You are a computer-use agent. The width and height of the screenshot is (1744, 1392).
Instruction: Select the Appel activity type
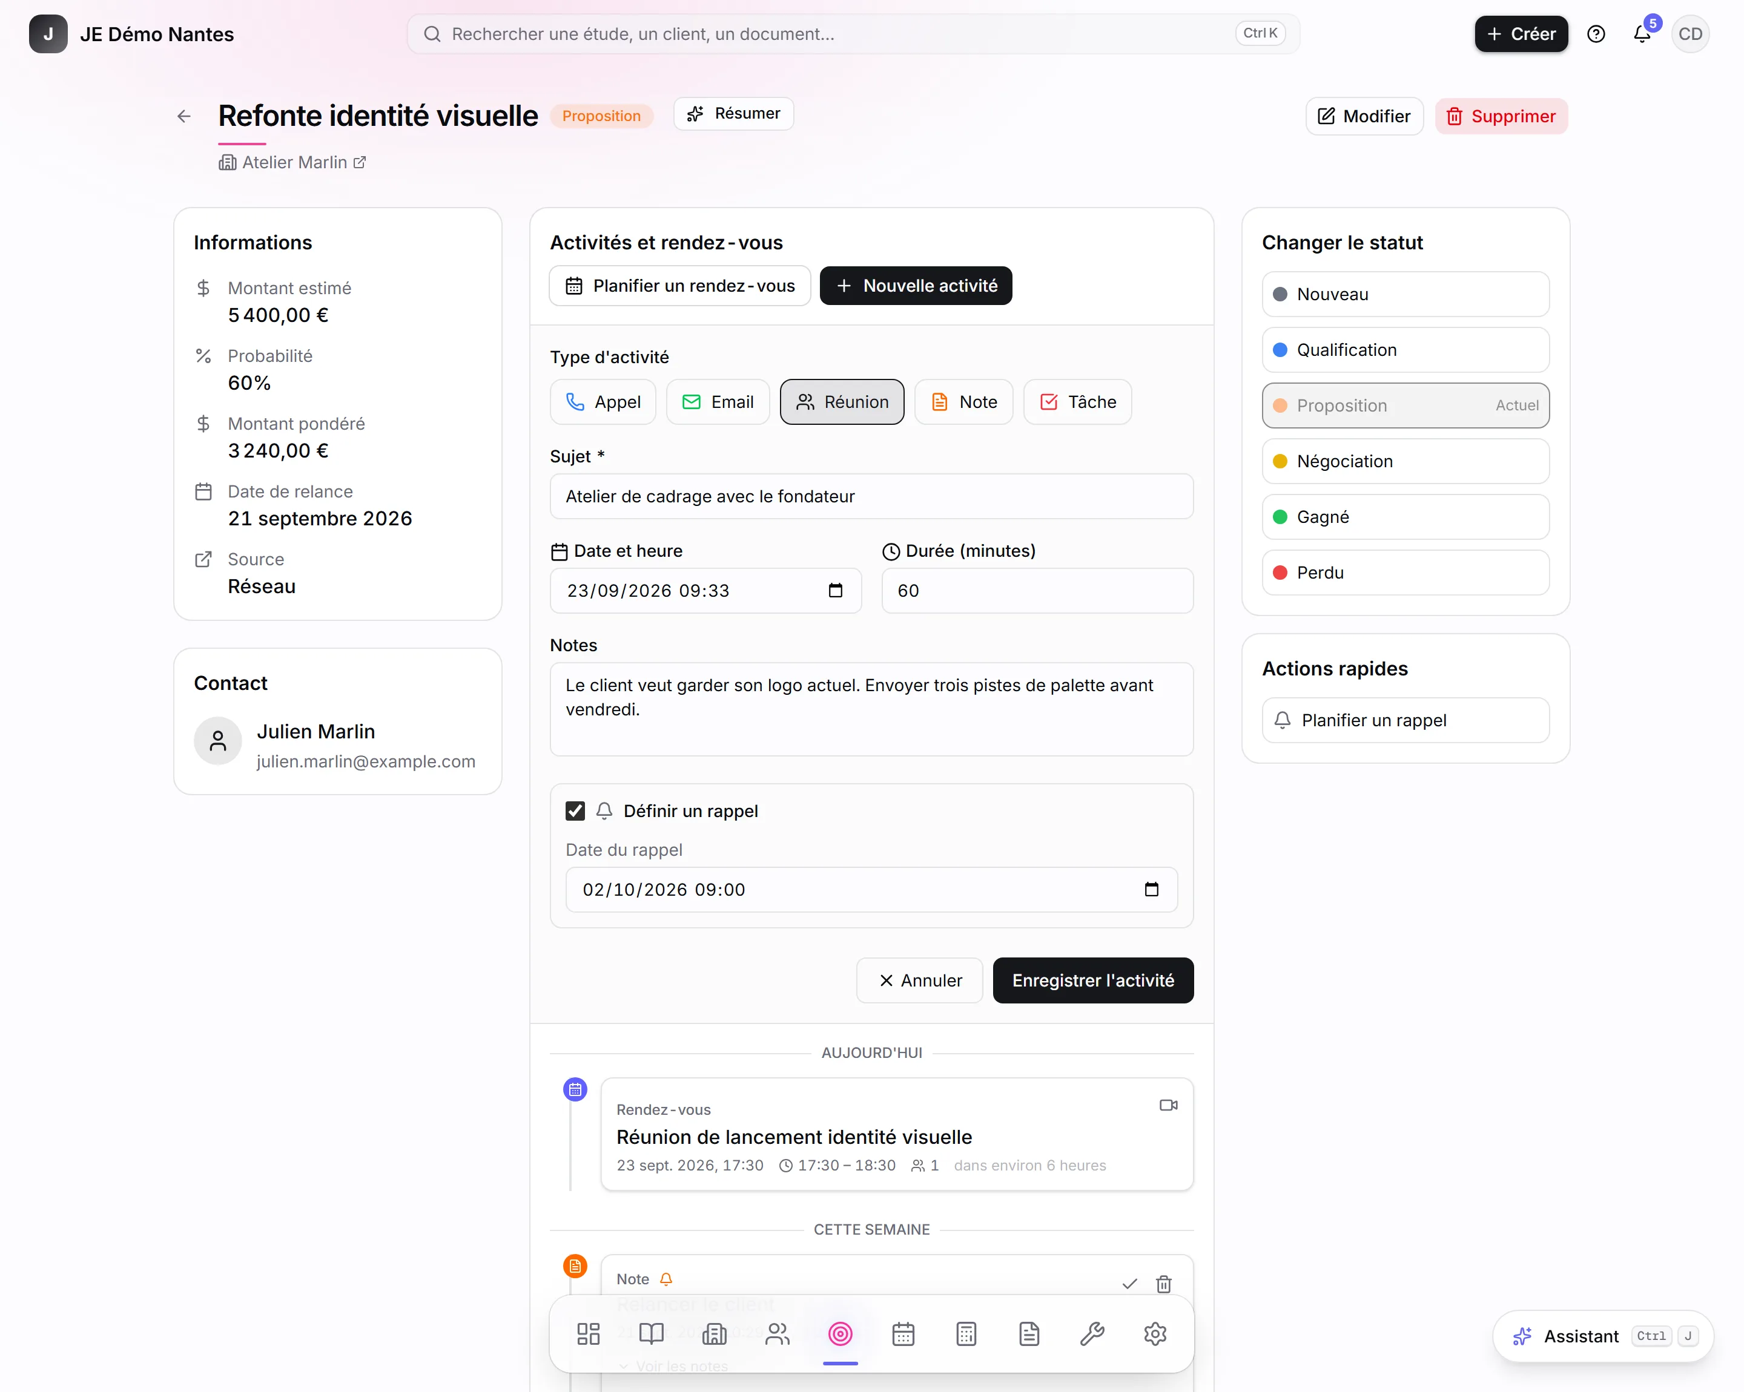[x=604, y=402]
